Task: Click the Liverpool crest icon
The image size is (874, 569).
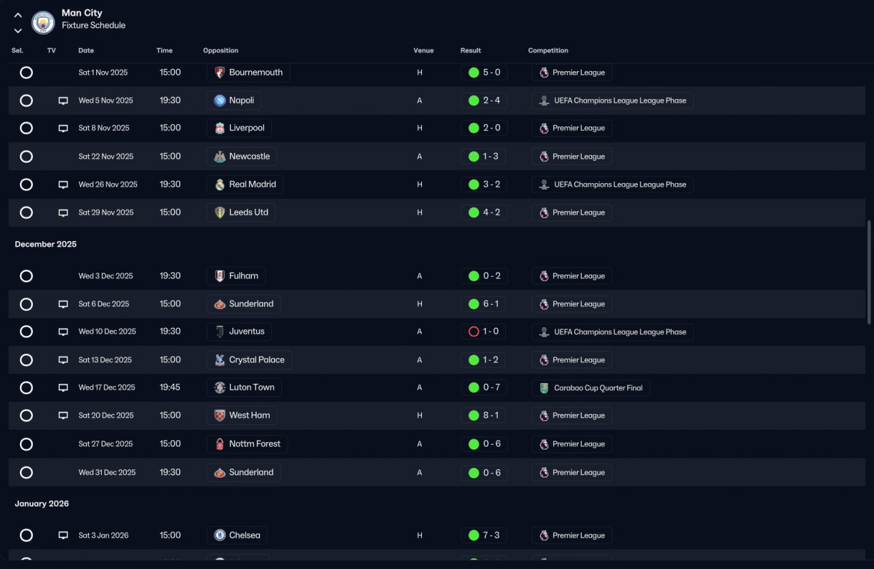Action: (x=219, y=128)
